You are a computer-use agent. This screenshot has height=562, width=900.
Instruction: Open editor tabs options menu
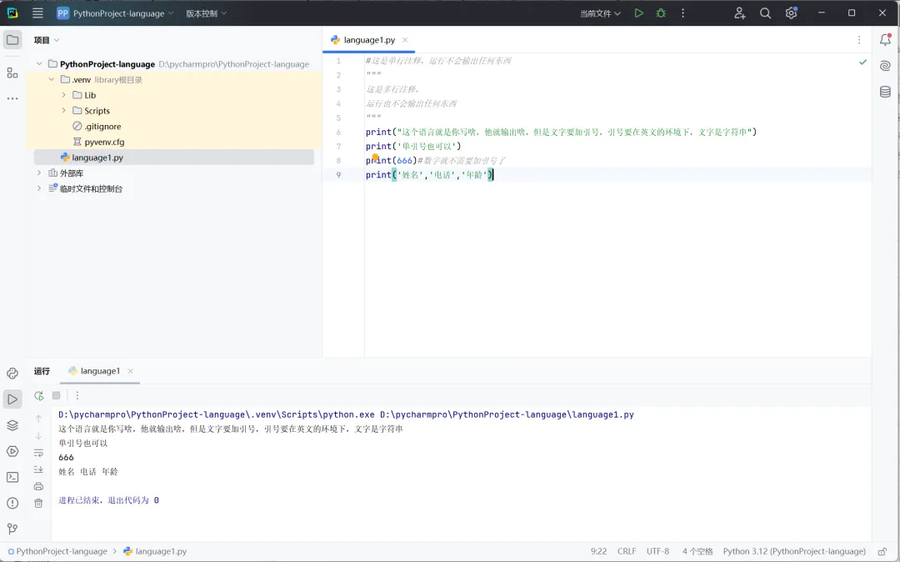pyautogui.click(x=859, y=40)
